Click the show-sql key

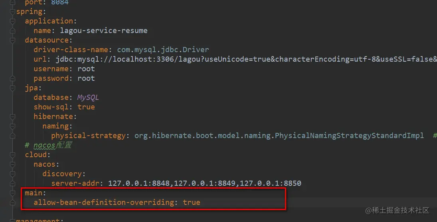coord(51,107)
